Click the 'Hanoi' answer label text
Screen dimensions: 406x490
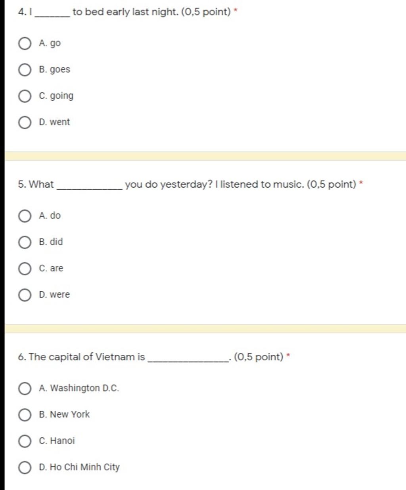(62, 441)
